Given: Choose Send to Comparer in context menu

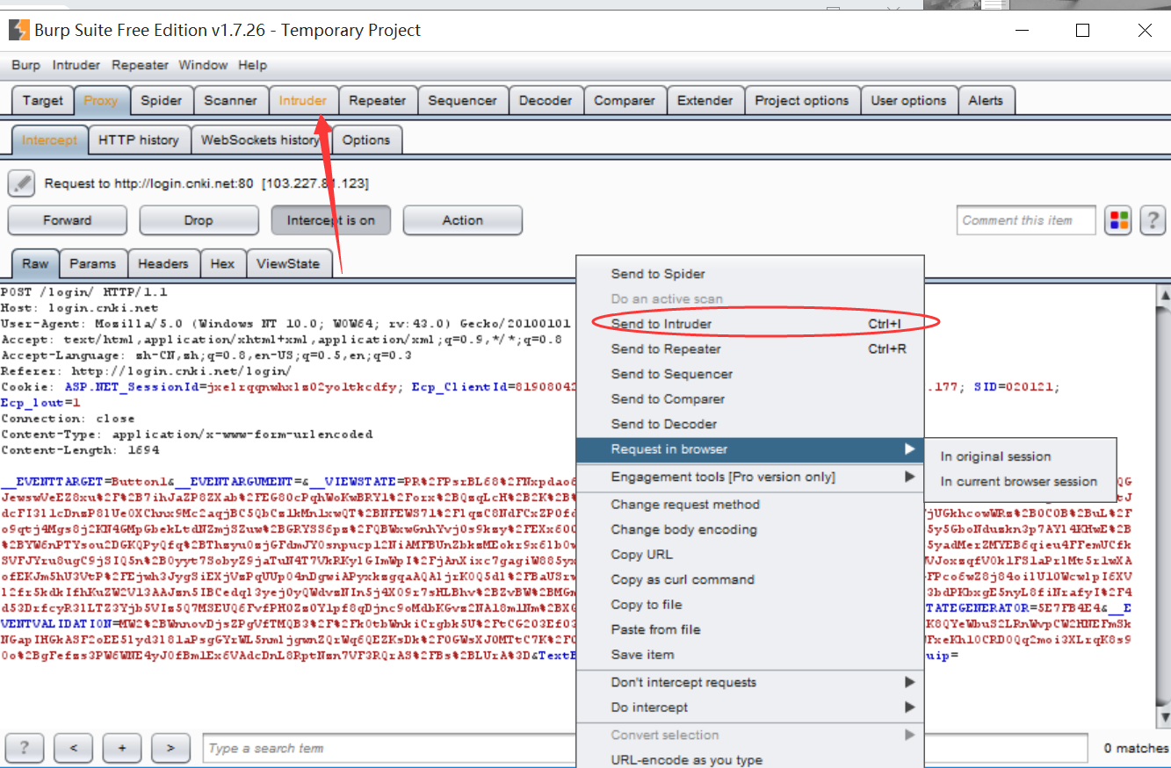Looking at the screenshot, I should (x=750, y=398).
